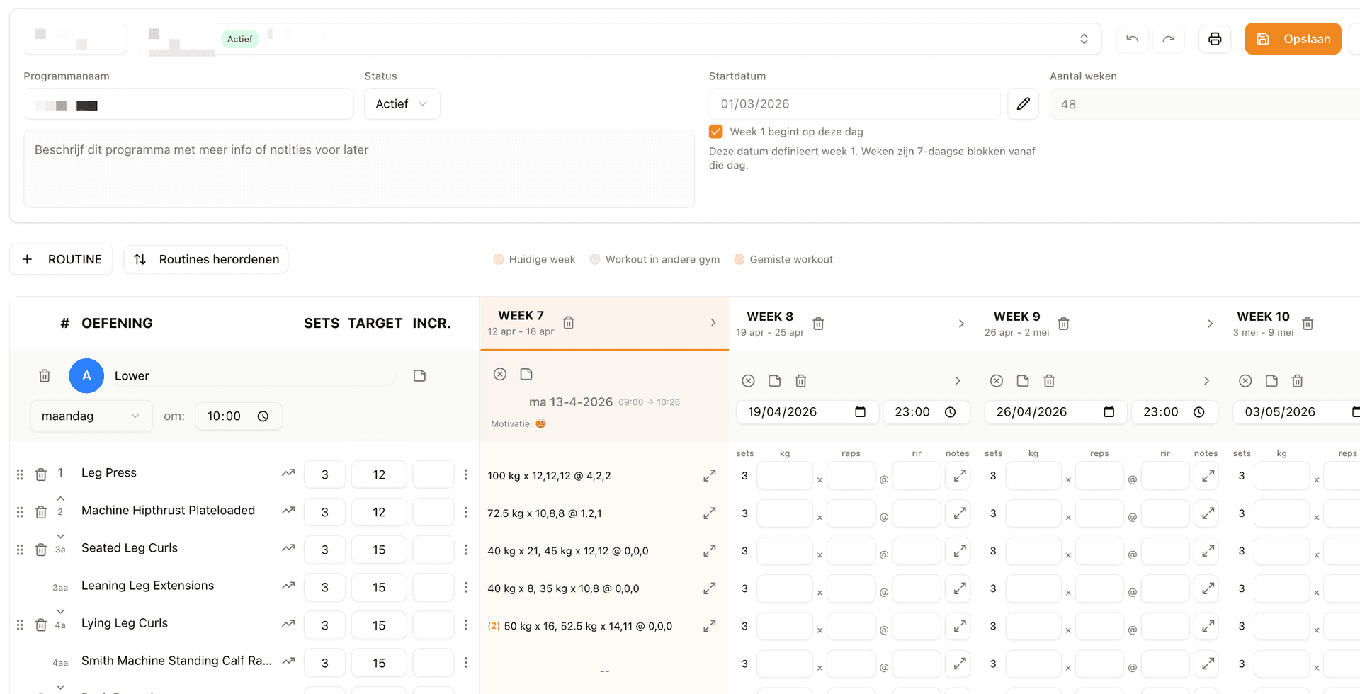Save the program with Opslaan
Image resolution: width=1360 pixels, height=694 pixels.
[1293, 39]
